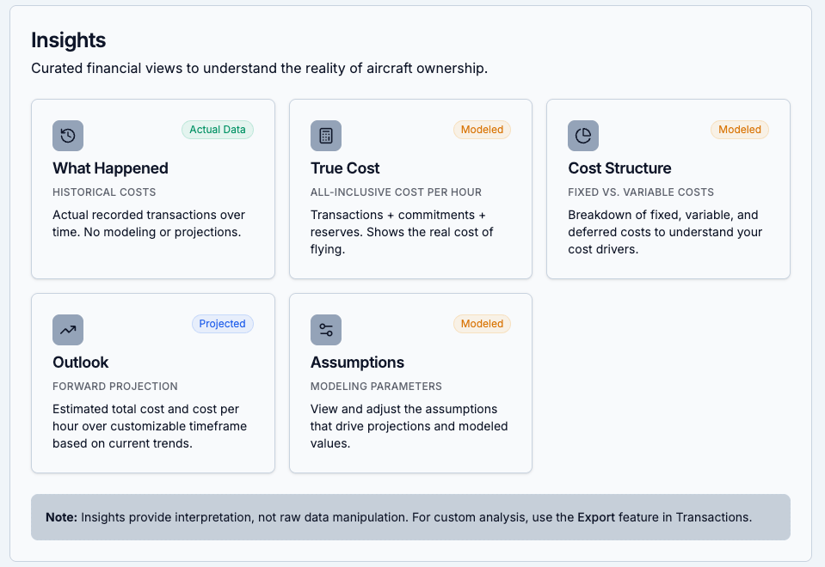The image size is (825, 567).
Task: Open the Assumptions card heading
Action: 357,363
